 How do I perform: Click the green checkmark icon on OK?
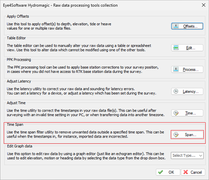click(160, 172)
